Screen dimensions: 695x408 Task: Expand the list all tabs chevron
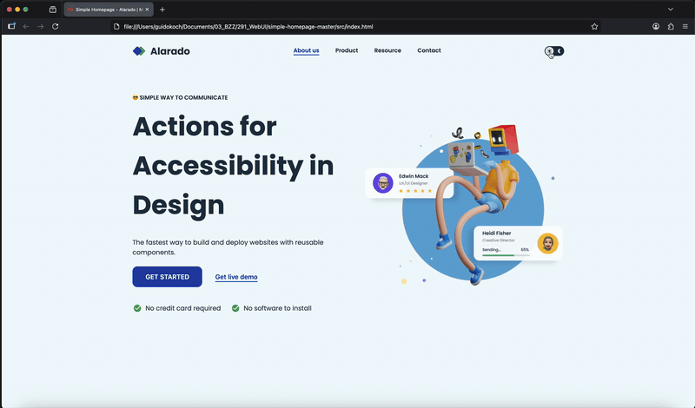point(671,10)
